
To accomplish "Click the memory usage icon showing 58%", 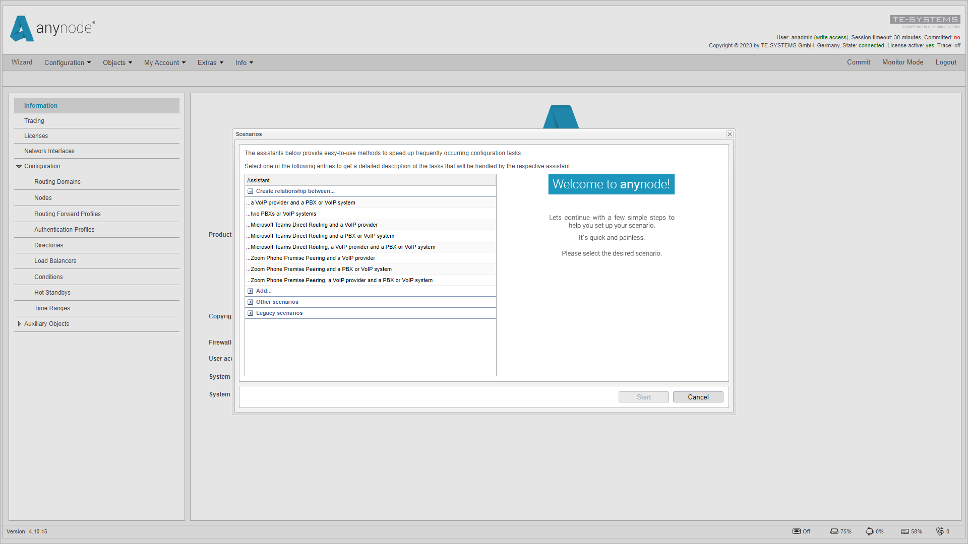I will tap(905, 531).
